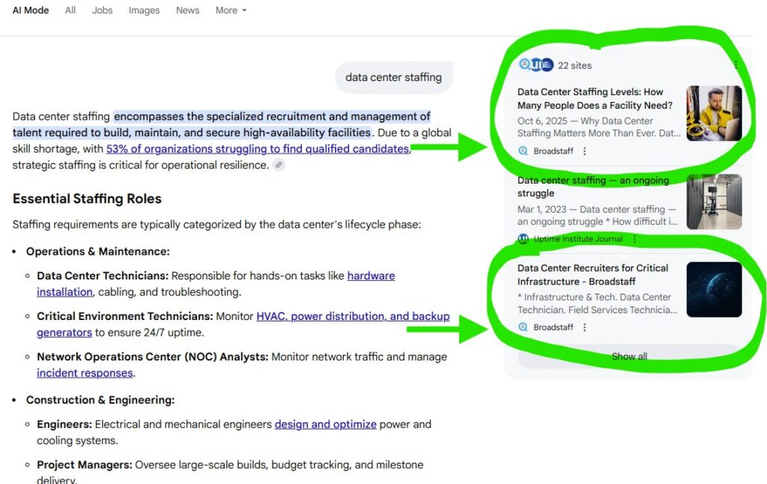The image size is (767, 484).
Task: Open options menu for the first Broadstaff result
Action: point(585,151)
